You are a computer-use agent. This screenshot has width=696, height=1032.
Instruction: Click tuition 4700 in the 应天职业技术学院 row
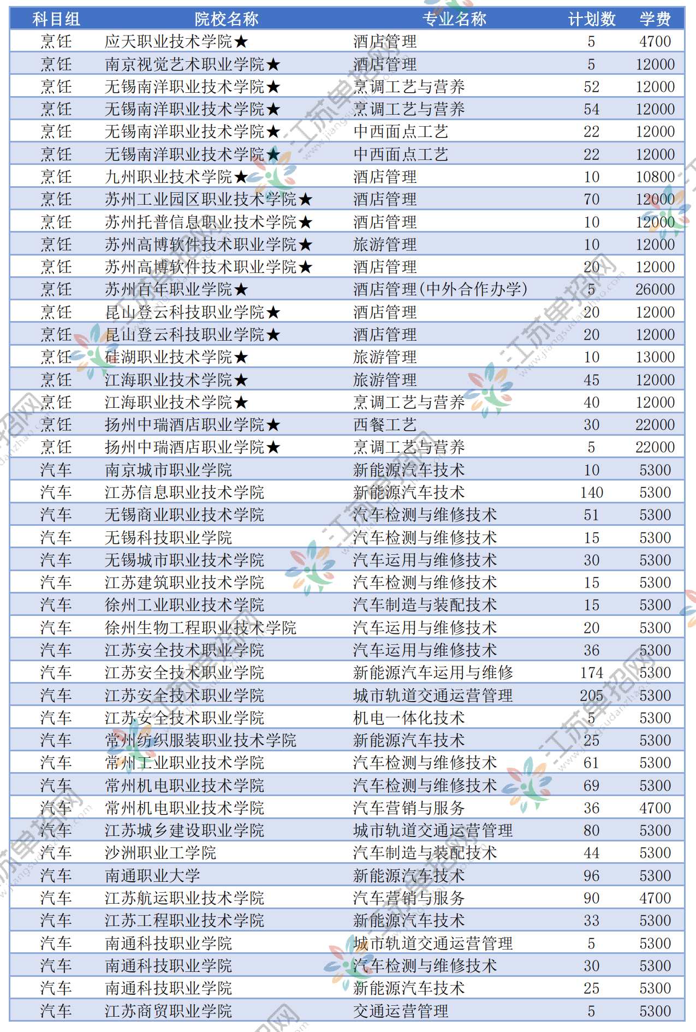tap(655, 41)
